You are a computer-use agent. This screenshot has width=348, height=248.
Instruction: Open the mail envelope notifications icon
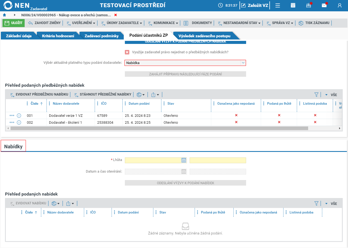[x=324, y=5]
